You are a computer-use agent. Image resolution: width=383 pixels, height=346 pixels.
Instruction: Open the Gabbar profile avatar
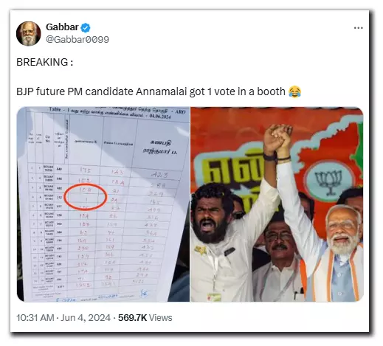[x=28, y=33]
